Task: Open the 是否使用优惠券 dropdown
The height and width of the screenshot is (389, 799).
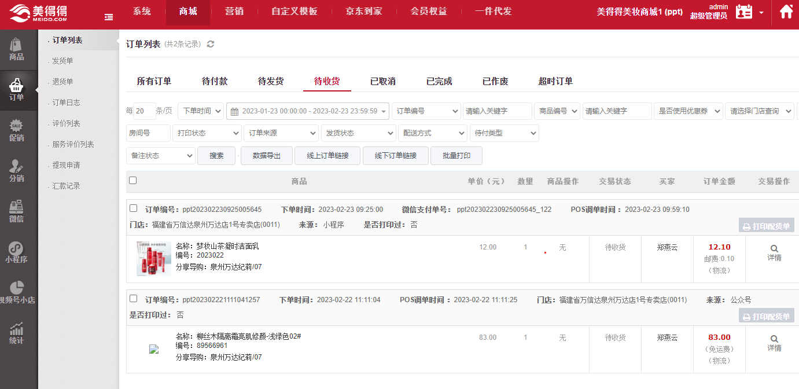Action: coord(688,111)
